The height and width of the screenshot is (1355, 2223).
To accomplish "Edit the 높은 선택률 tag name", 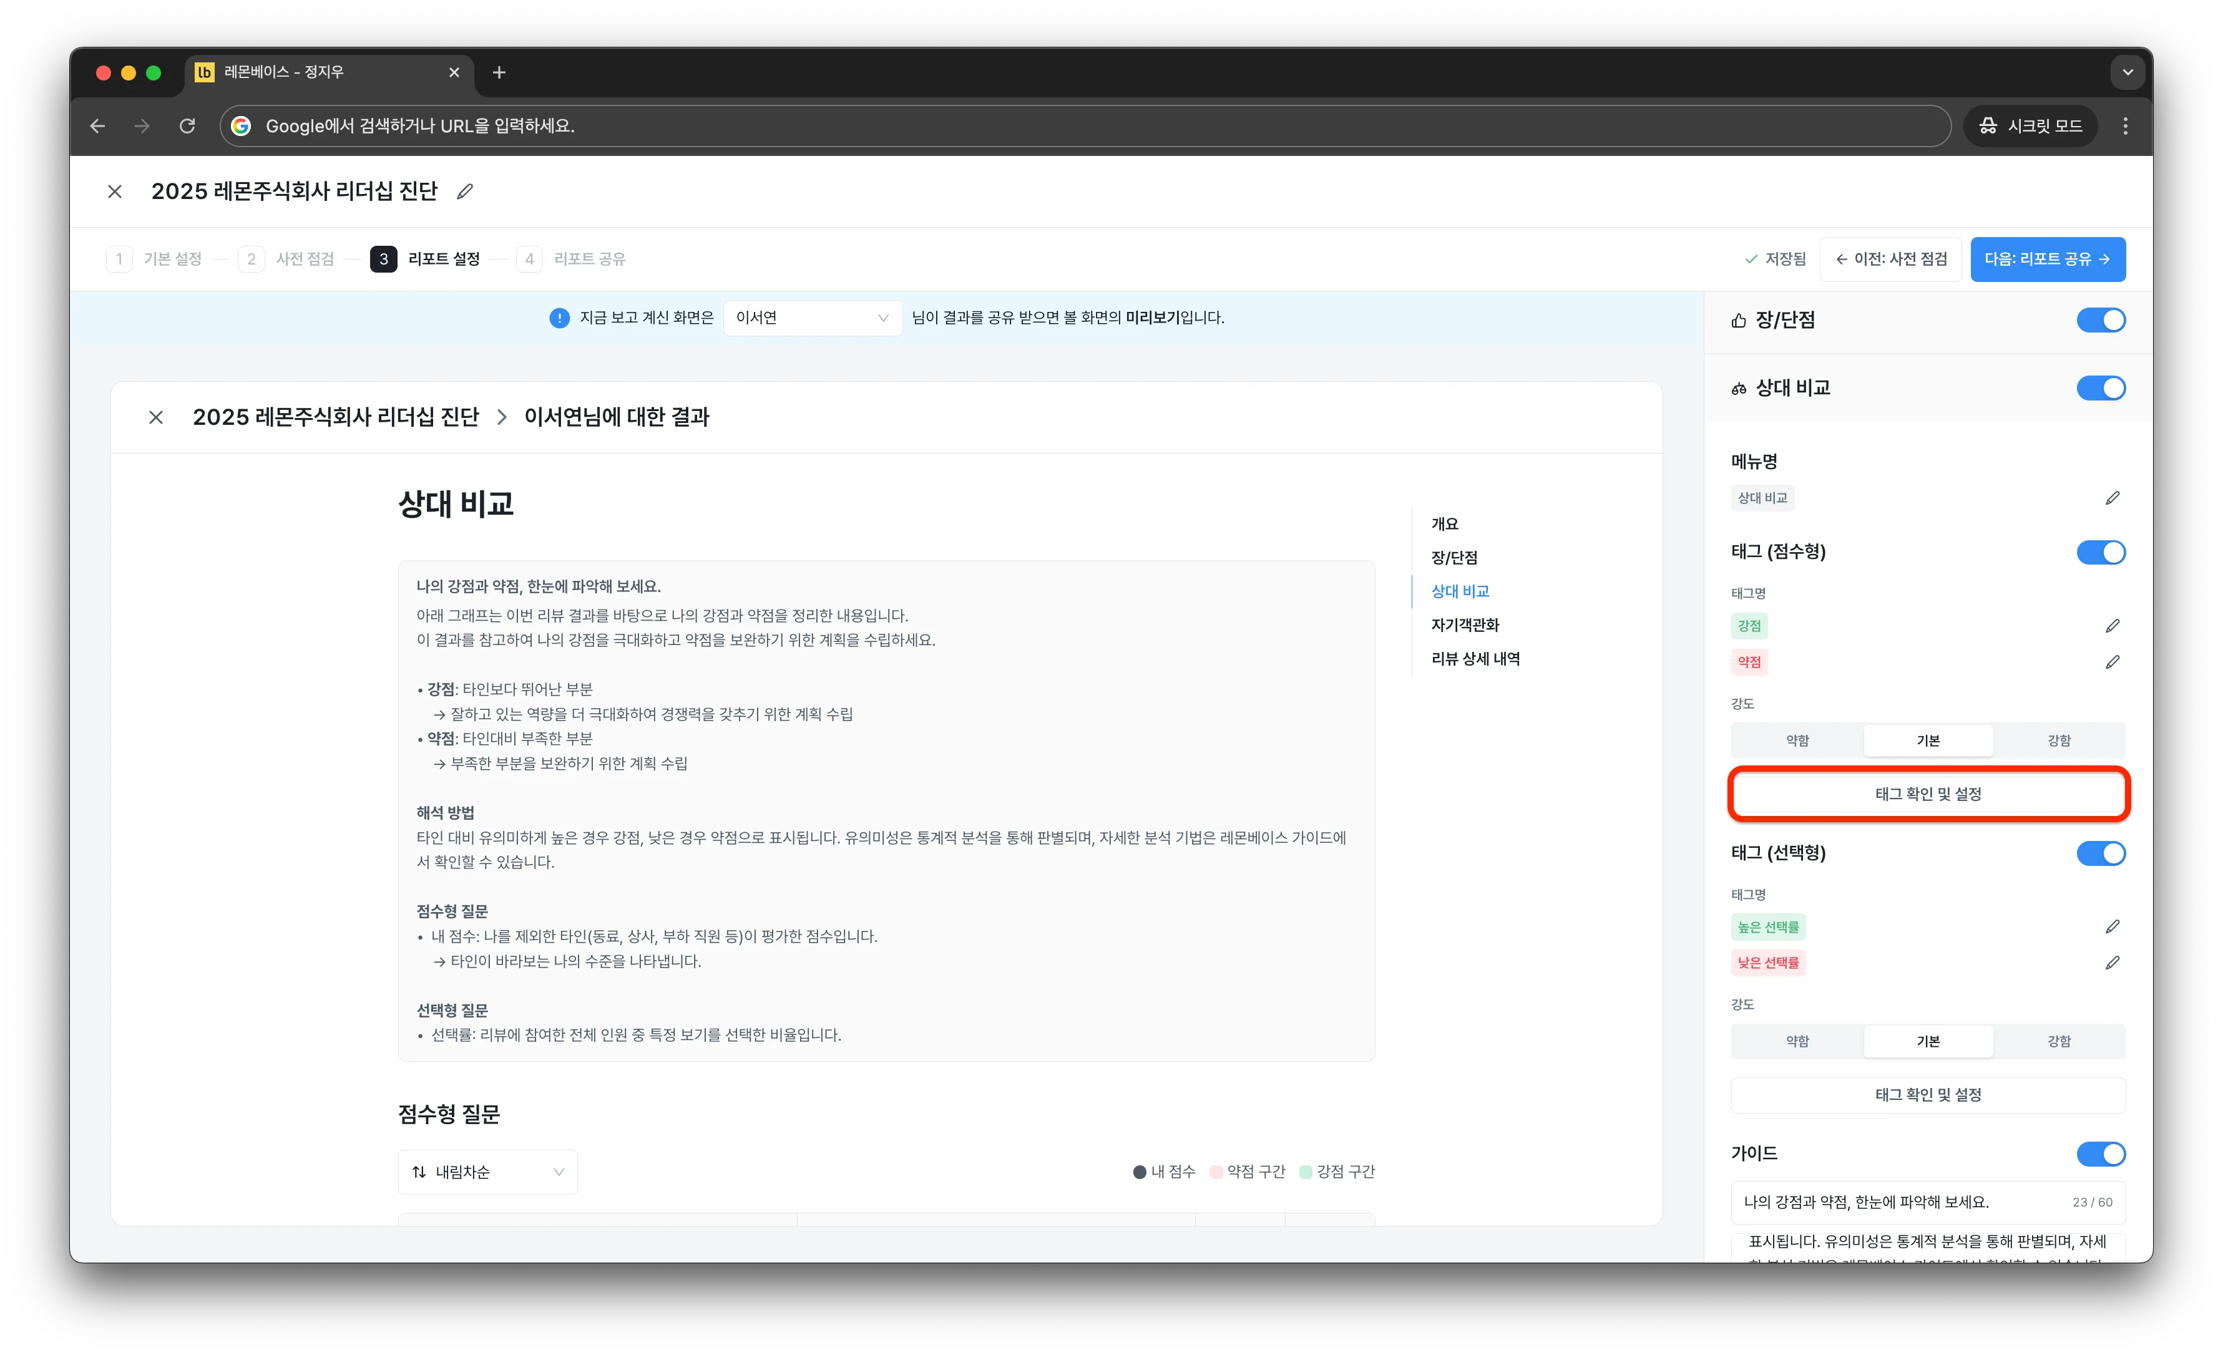I will point(2112,926).
